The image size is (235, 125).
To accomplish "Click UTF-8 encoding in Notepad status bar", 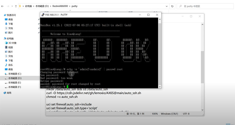I will pos(186,114).
